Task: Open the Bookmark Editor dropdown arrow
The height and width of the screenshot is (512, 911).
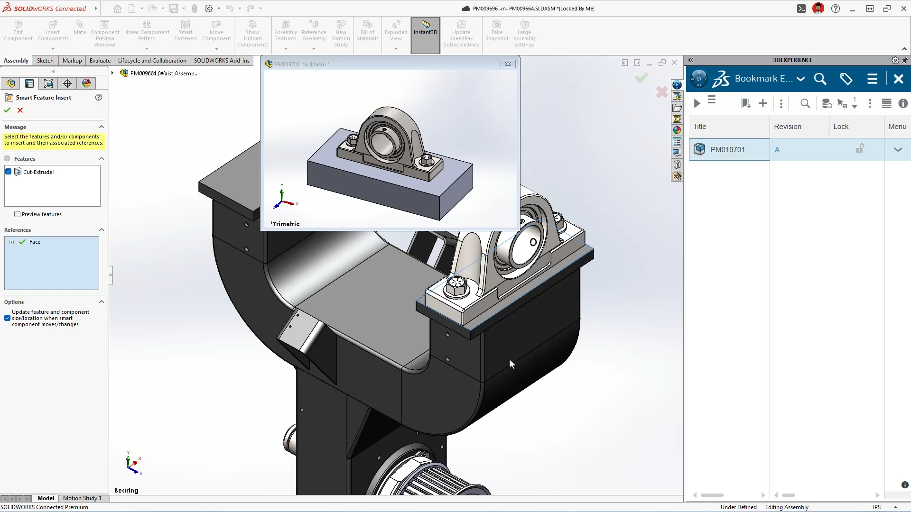Action: click(801, 79)
